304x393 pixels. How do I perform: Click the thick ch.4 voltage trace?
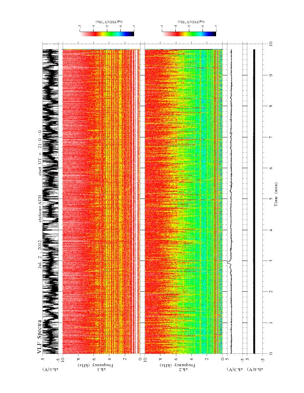tap(254, 201)
